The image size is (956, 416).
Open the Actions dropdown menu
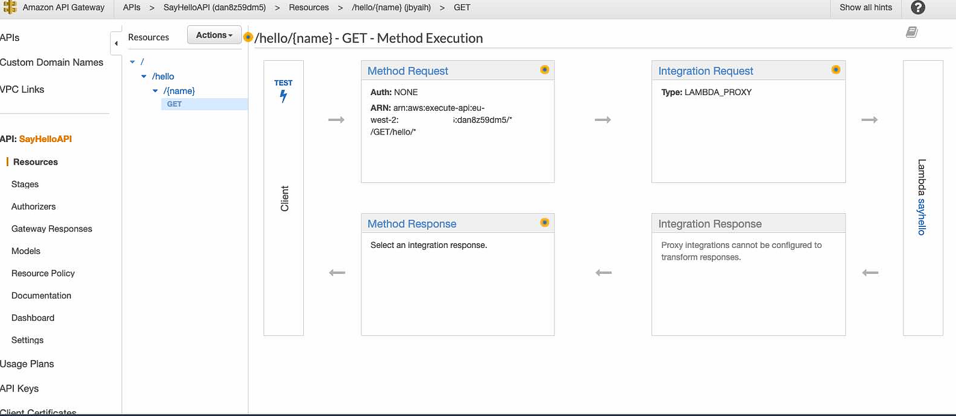coord(214,36)
